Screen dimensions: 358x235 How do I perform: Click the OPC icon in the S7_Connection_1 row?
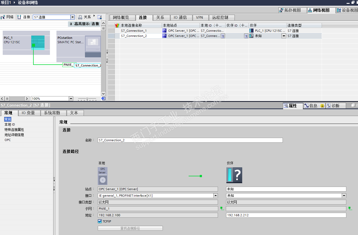[164, 31]
